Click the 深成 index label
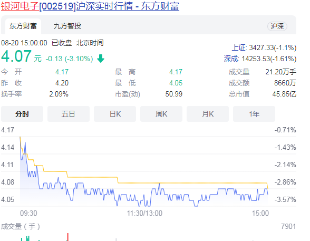310x241 pixels. (x=231, y=59)
